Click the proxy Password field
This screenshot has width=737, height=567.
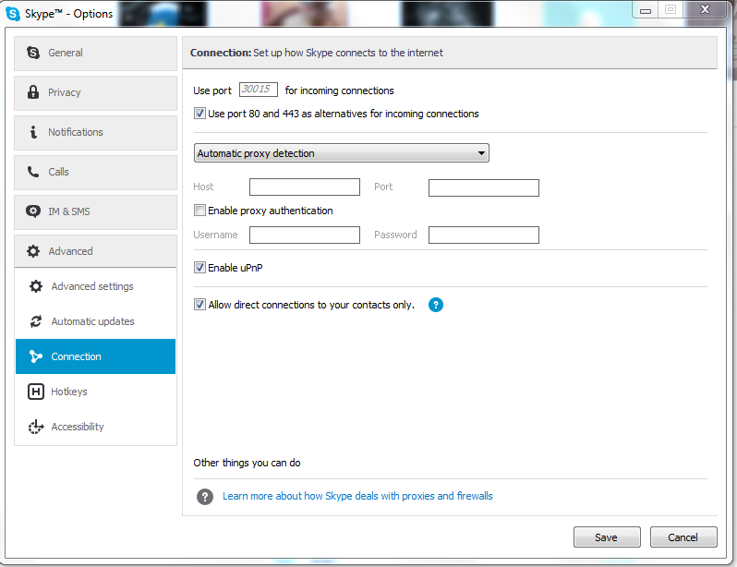[484, 235]
